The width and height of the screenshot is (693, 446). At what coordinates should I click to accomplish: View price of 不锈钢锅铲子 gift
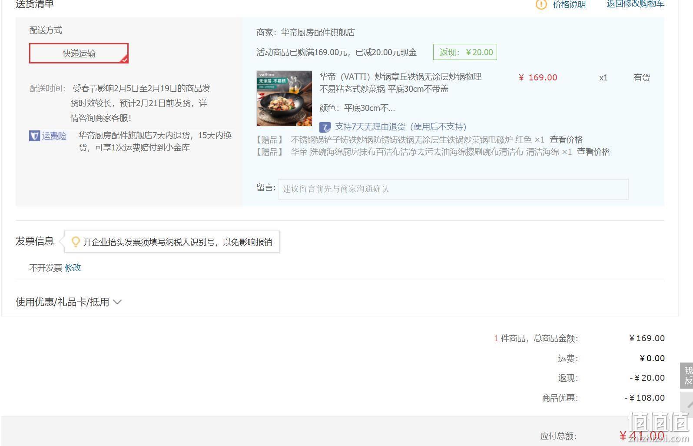[566, 140]
